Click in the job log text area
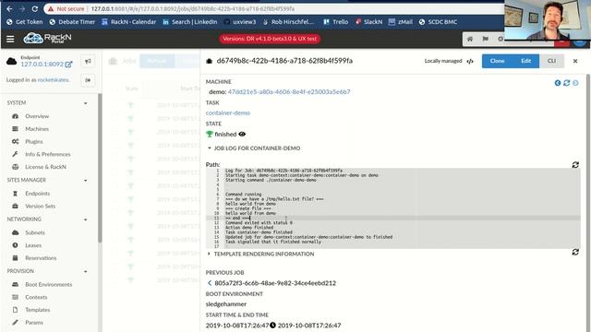591x332 pixels. pos(393,208)
